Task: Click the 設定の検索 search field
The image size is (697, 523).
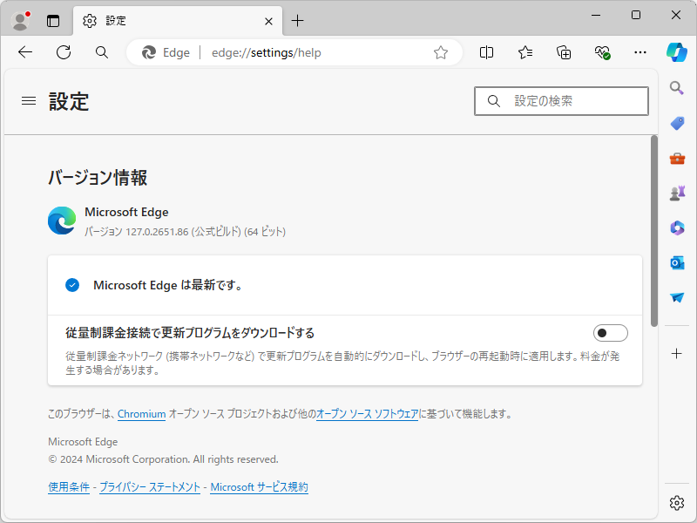Action: pyautogui.click(x=561, y=101)
